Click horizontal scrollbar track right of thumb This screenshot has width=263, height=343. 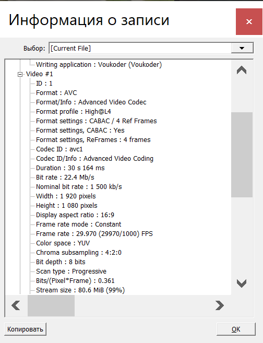(142, 305)
